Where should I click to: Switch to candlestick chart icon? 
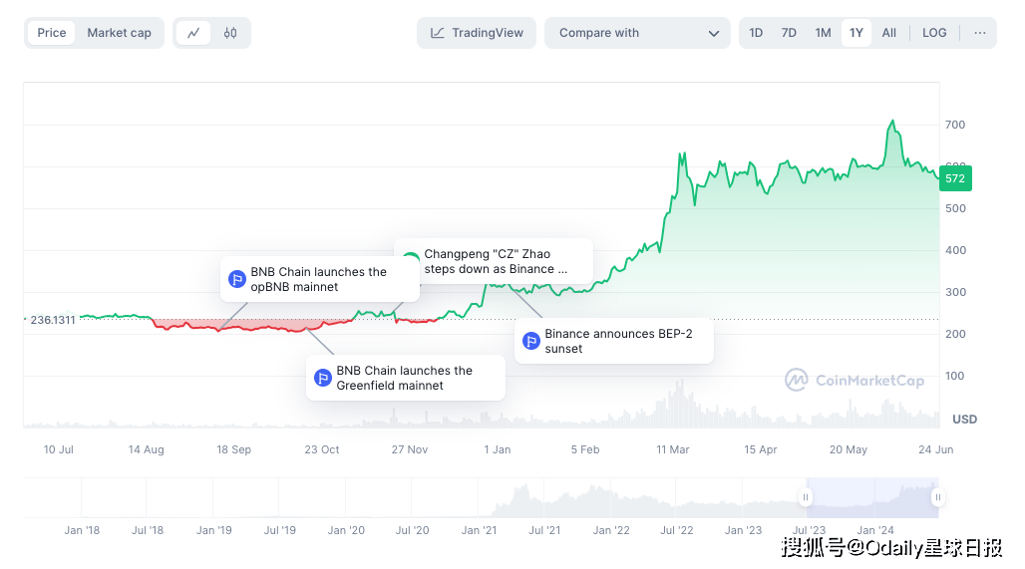pos(230,33)
